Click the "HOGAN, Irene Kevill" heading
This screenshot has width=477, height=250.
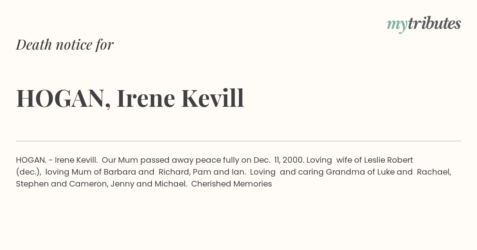[130, 98]
